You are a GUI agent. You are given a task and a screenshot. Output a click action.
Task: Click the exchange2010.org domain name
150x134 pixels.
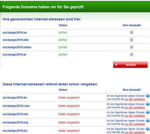(x=15, y=122)
